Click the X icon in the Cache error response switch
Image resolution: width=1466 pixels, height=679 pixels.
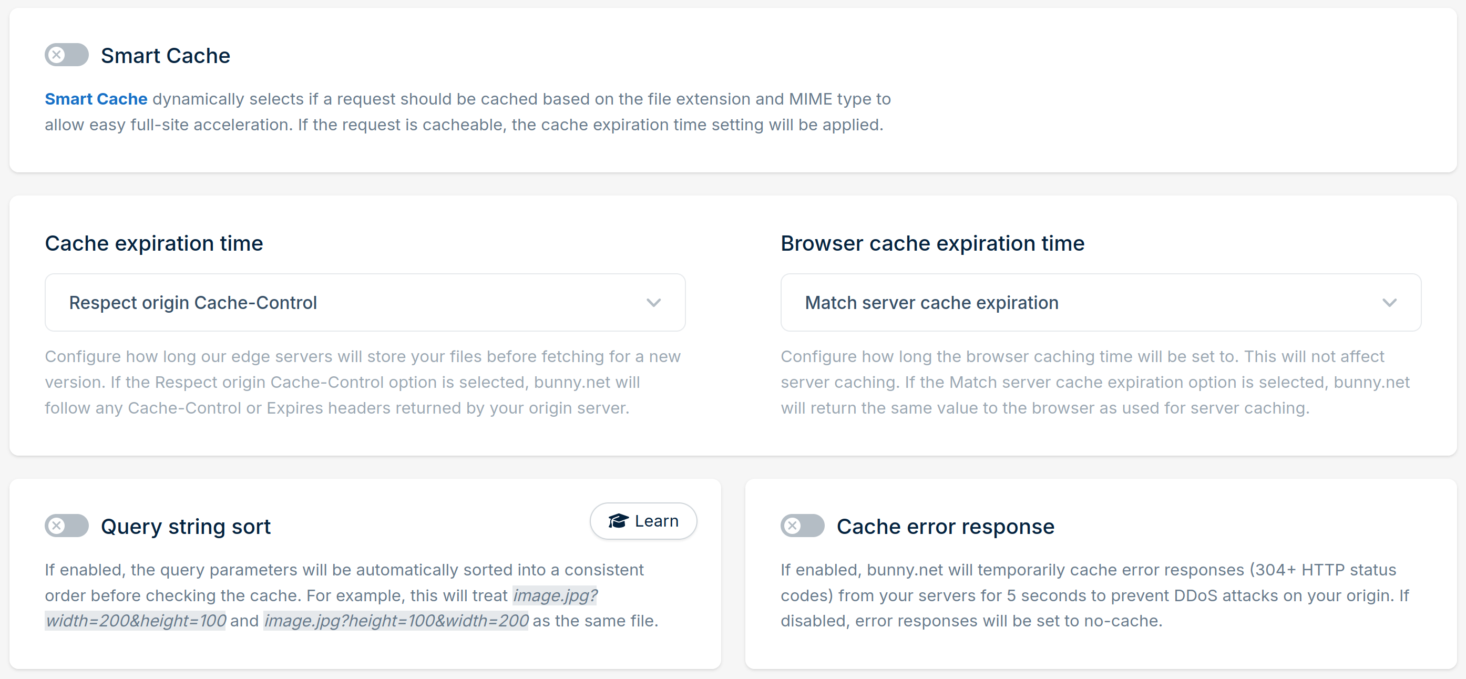click(792, 526)
